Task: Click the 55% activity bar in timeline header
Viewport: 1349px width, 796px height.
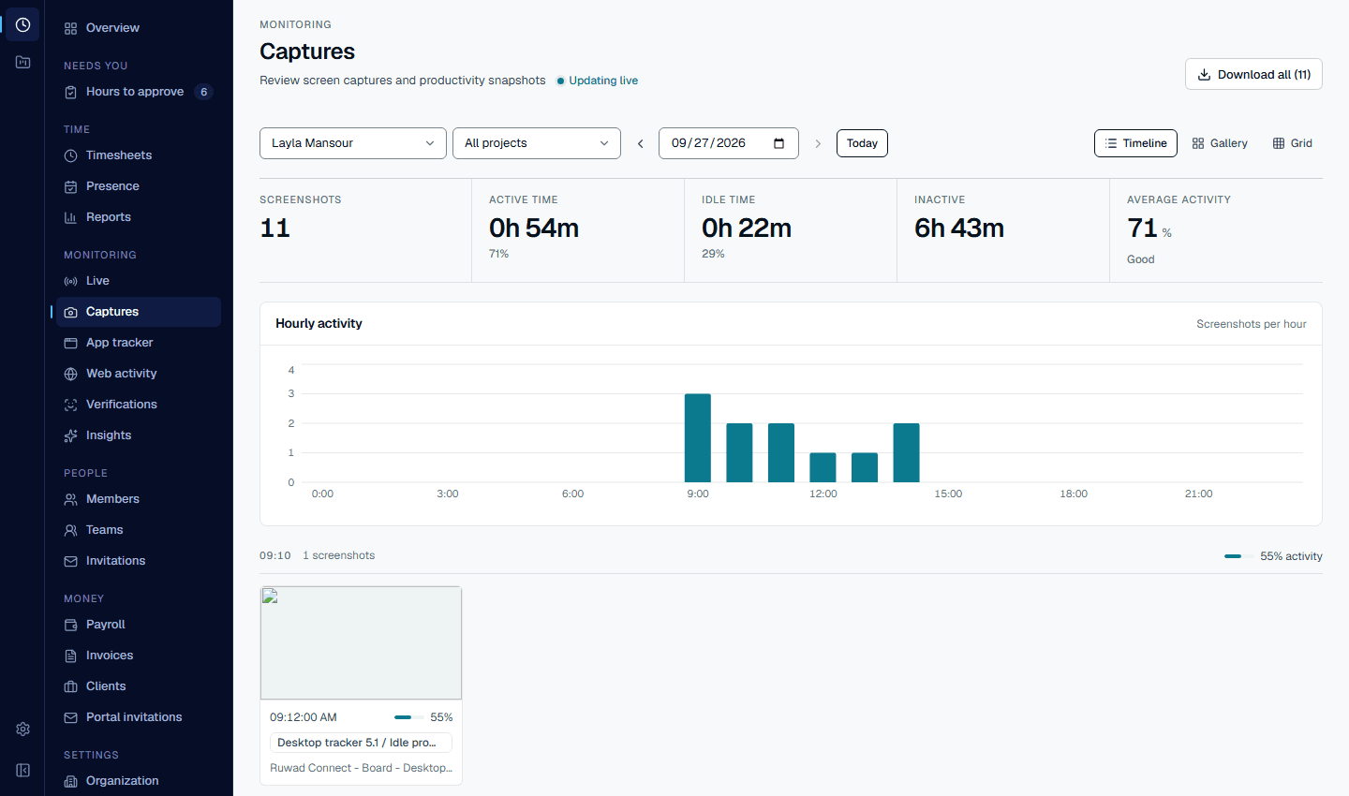Action: (x=1238, y=556)
